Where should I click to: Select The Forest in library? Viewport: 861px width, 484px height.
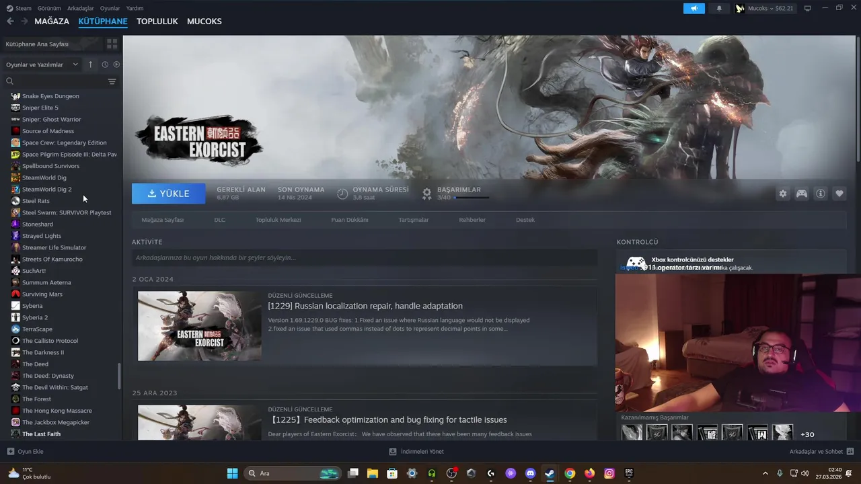(36, 399)
